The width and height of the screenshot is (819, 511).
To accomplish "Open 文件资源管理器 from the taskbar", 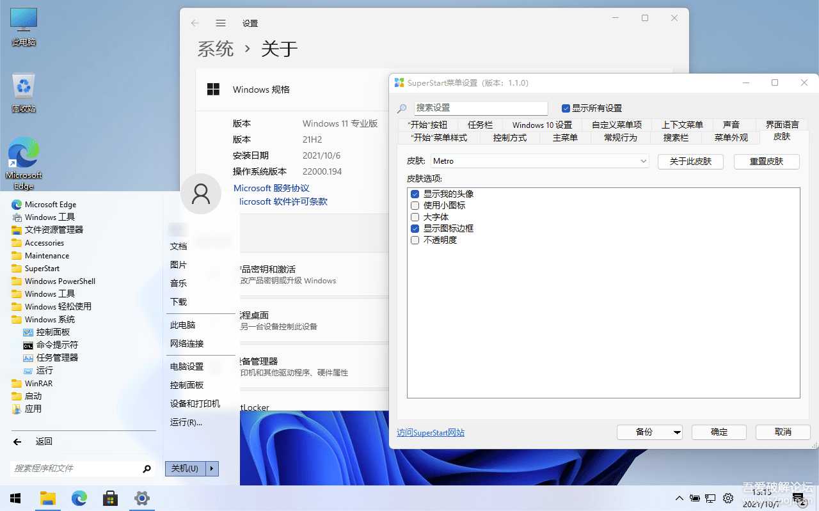I will 48,498.
